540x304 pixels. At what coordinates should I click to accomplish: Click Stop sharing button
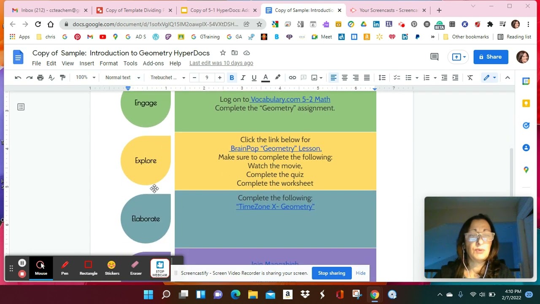coord(332,273)
